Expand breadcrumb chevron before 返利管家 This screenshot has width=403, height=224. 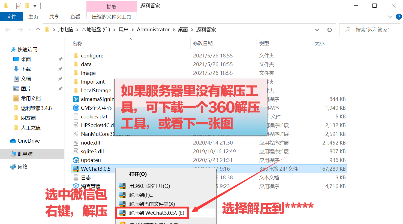coord(192,30)
